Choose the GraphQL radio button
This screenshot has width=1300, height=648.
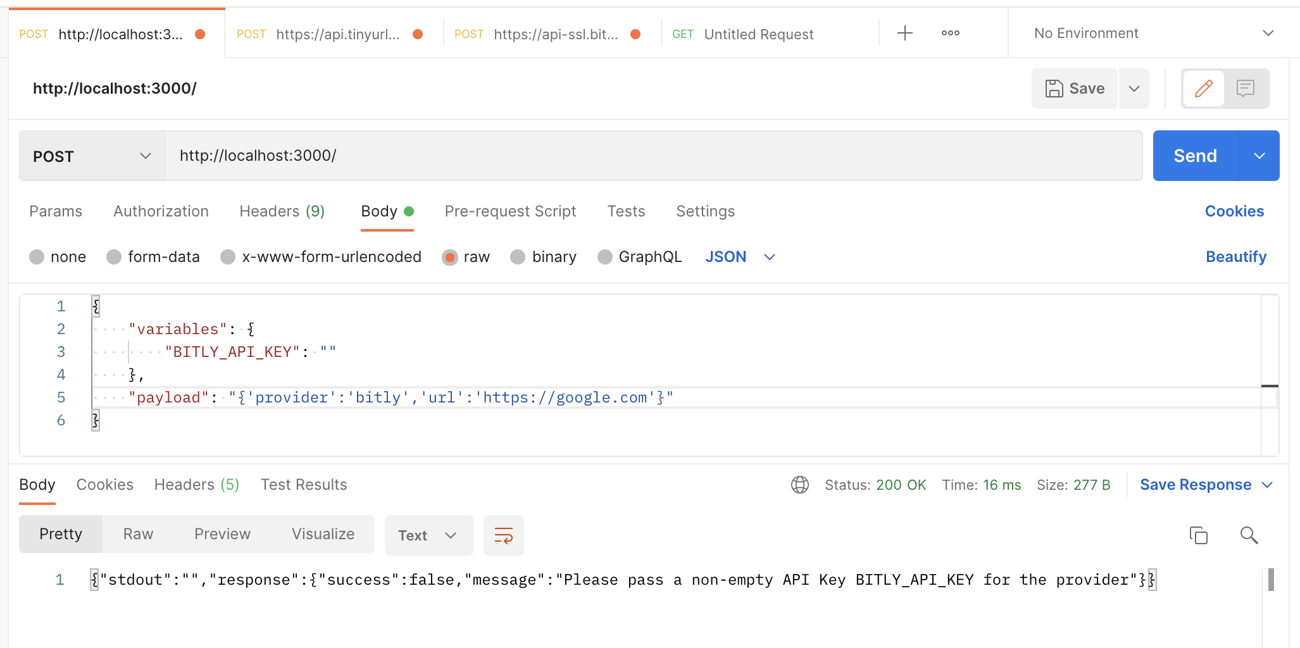[605, 257]
